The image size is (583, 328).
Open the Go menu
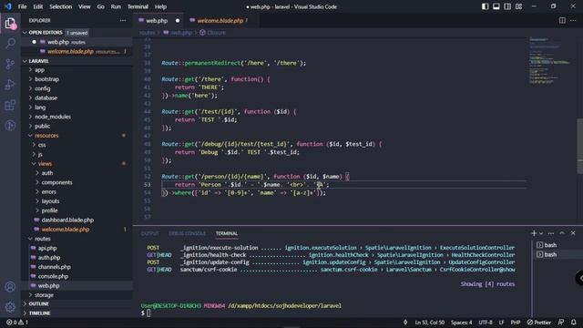pyautogui.click(x=101, y=6)
